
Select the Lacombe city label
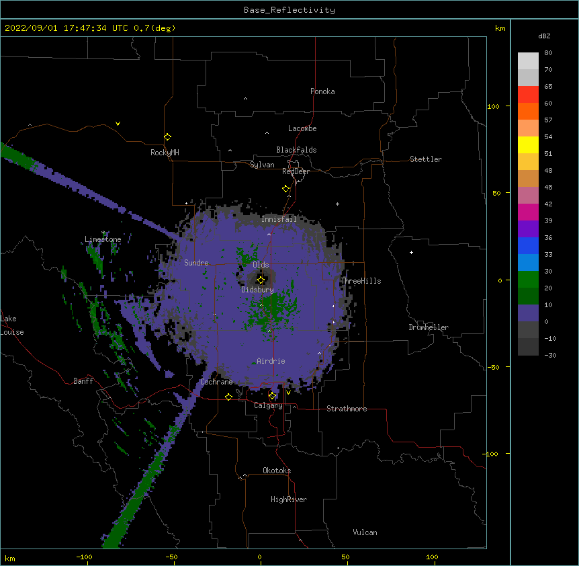coord(302,128)
